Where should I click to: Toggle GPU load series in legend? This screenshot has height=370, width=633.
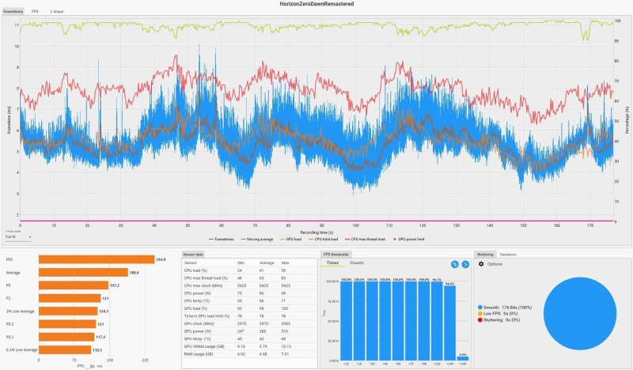290,240
